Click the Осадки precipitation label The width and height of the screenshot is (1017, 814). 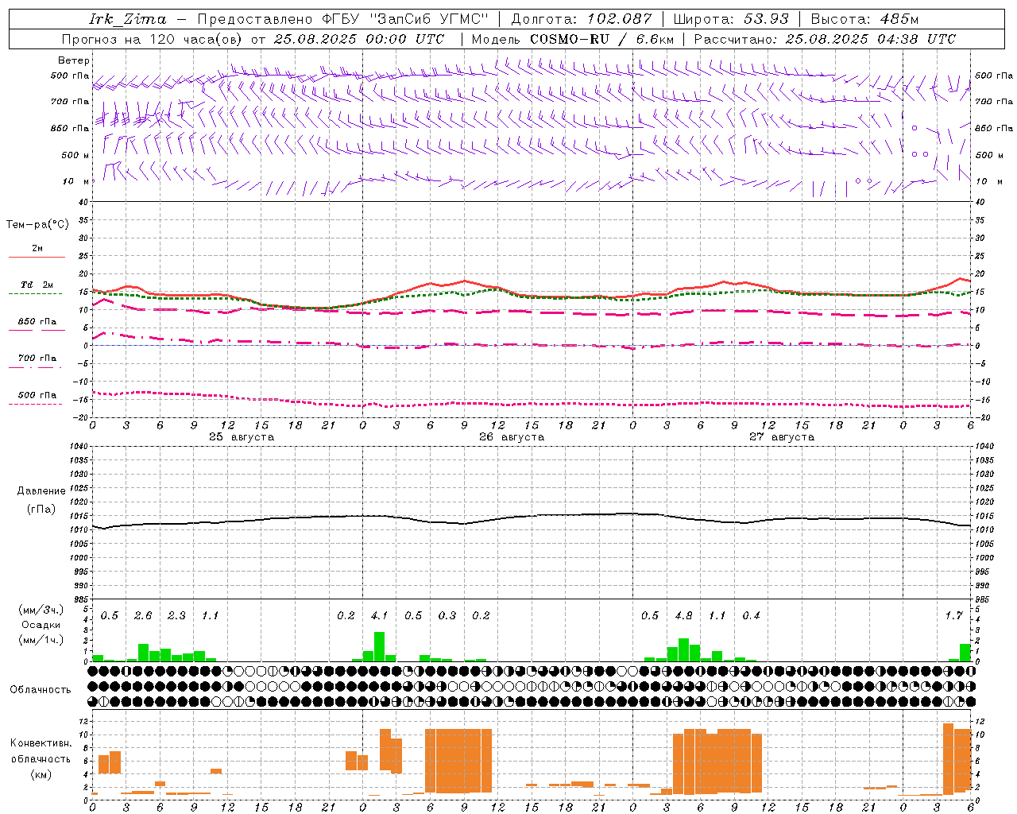pyautogui.click(x=41, y=625)
